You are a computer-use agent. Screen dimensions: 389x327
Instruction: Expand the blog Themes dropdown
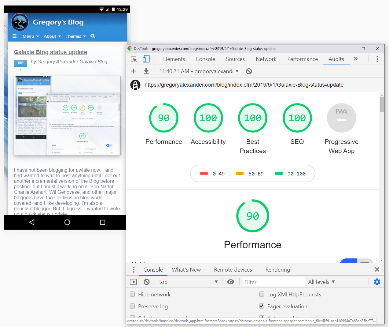(76, 36)
